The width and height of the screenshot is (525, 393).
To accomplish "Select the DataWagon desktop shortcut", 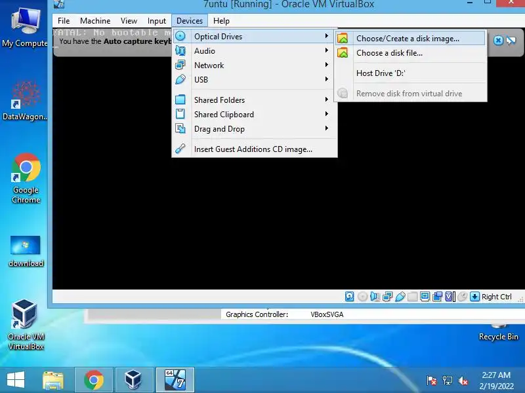I will [24, 100].
